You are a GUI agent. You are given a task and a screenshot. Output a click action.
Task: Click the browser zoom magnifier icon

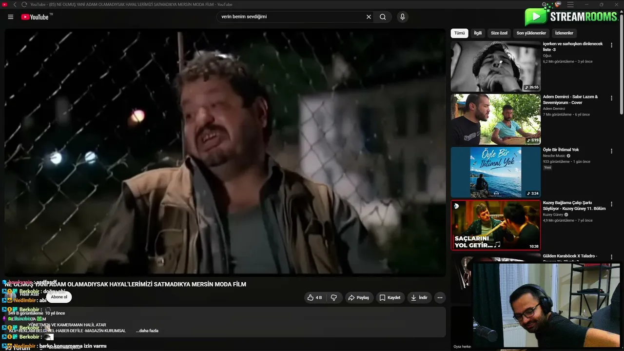click(545, 4)
